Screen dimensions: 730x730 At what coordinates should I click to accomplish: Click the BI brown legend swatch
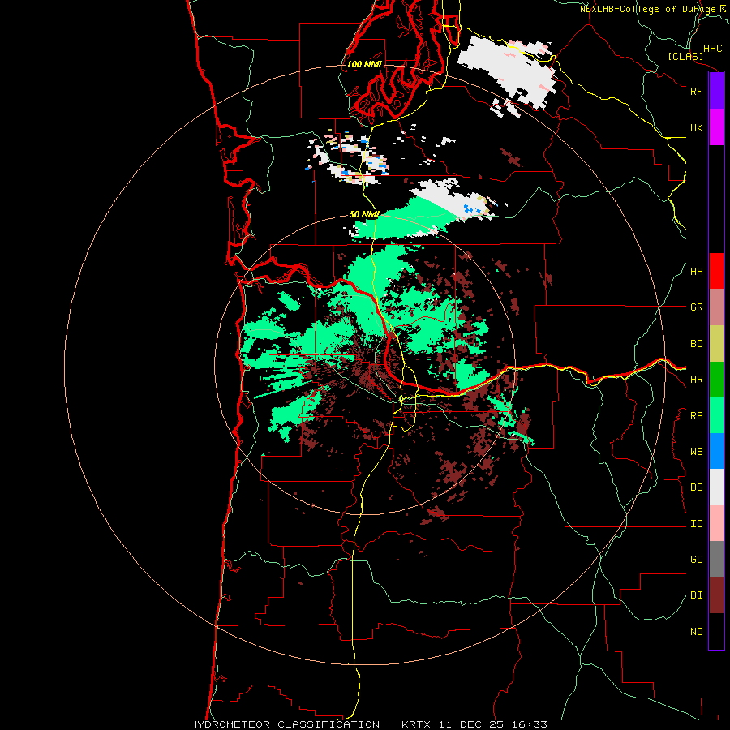(x=716, y=595)
